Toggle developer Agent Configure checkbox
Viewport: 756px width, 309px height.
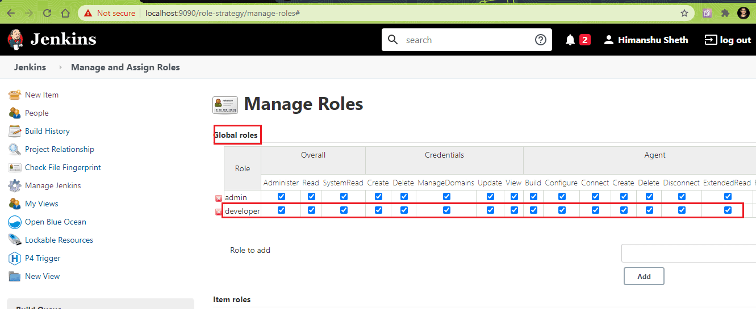tap(562, 210)
